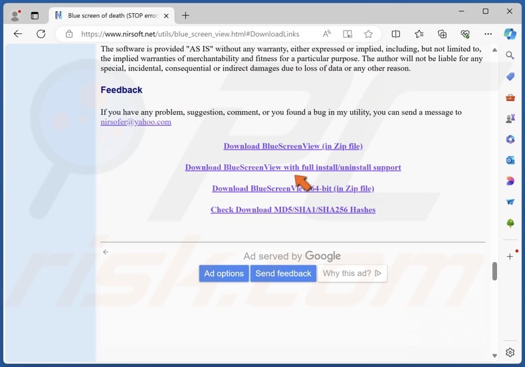This screenshot has width=525, height=367.
Task: Open sidebar Shopping tag icon
Action: tap(510, 76)
